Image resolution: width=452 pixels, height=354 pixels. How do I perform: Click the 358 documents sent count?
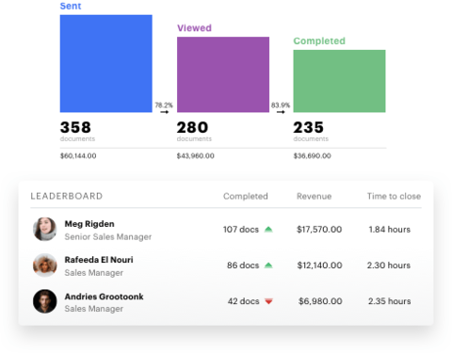[x=75, y=127]
